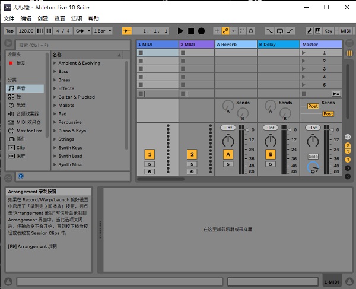The width and height of the screenshot is (356, 289).
Task: Open the 文件 menu
Action: click(x=9, y=18)
